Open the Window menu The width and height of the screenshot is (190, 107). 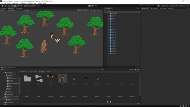39,3
